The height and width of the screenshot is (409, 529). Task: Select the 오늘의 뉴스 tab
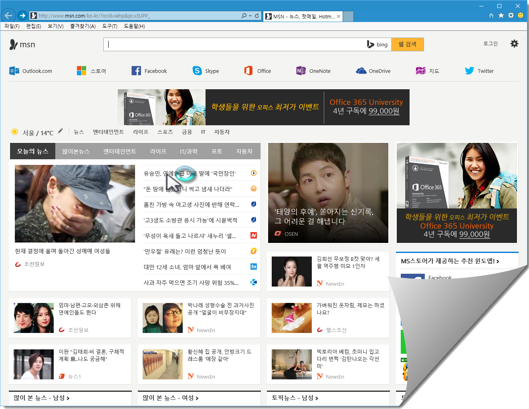(x=33, y=151)
